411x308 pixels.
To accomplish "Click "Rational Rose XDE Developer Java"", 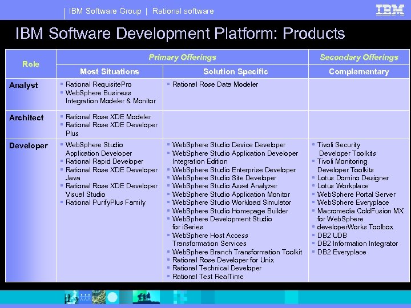I will pos(112,173).
